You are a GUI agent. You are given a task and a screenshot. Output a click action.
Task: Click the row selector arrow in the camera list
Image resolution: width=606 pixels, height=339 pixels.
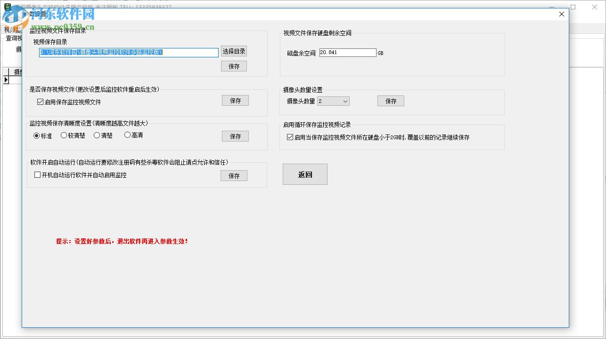click(x=6, y=79)
